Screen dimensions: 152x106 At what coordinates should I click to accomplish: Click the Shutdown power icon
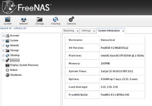pos(7,75)
